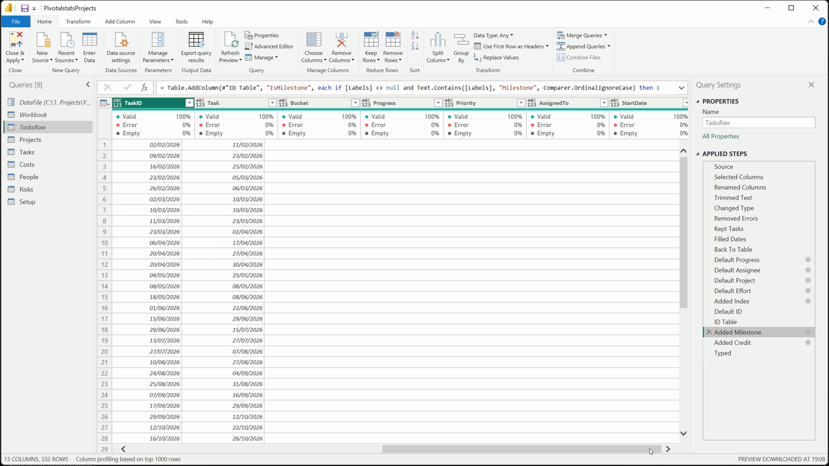Open the File menu
The width and height of the screenshot is (829, 466).
click(x=16, y=22)
